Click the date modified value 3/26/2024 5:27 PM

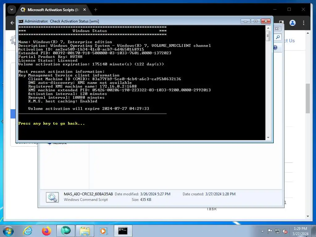155,194
